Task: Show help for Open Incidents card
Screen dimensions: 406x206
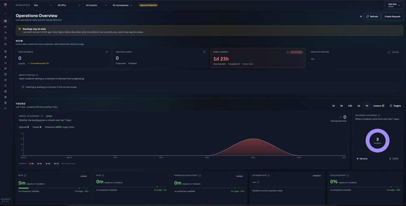Action: (x=107, y=52)
